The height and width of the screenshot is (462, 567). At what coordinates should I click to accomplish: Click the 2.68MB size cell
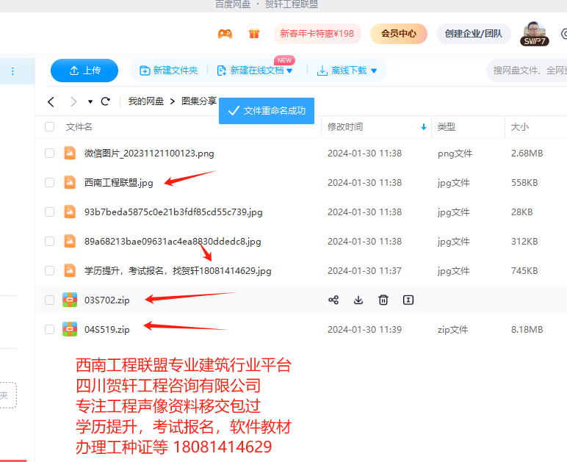(527, 154)
